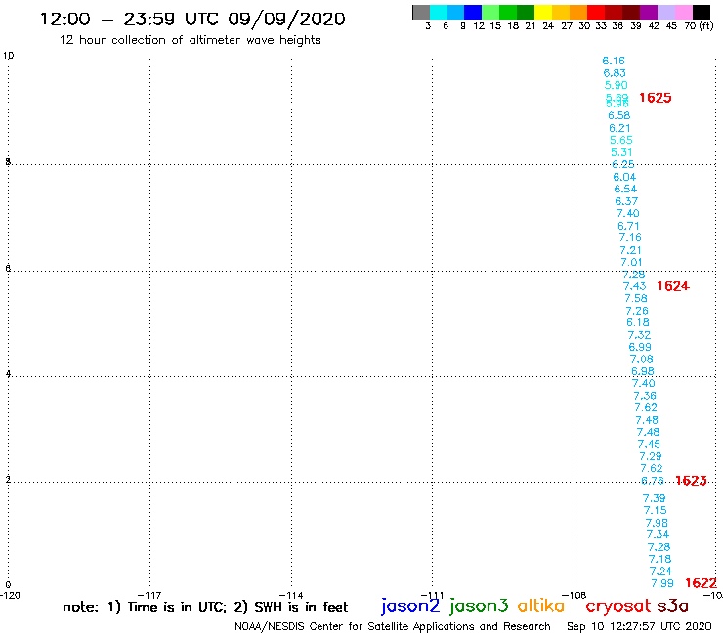Viewport: 723px width, 635px height.
Task: Click the 7.39 wave height value
Action: [655, 498]
